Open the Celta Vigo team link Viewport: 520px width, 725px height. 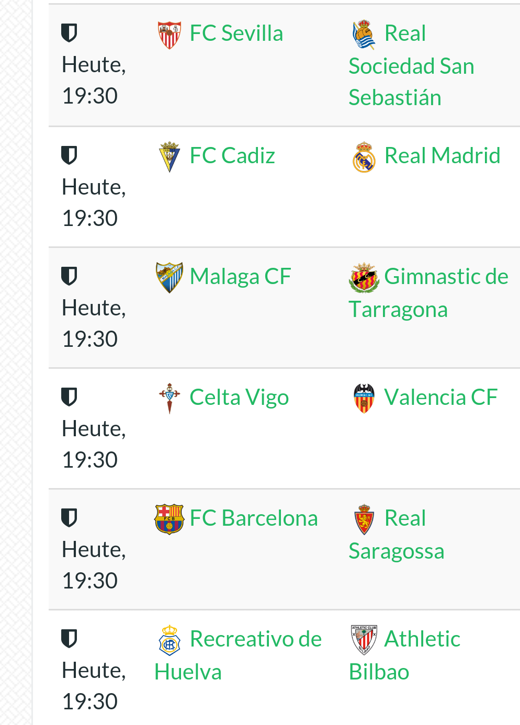(x=239, y=398)
